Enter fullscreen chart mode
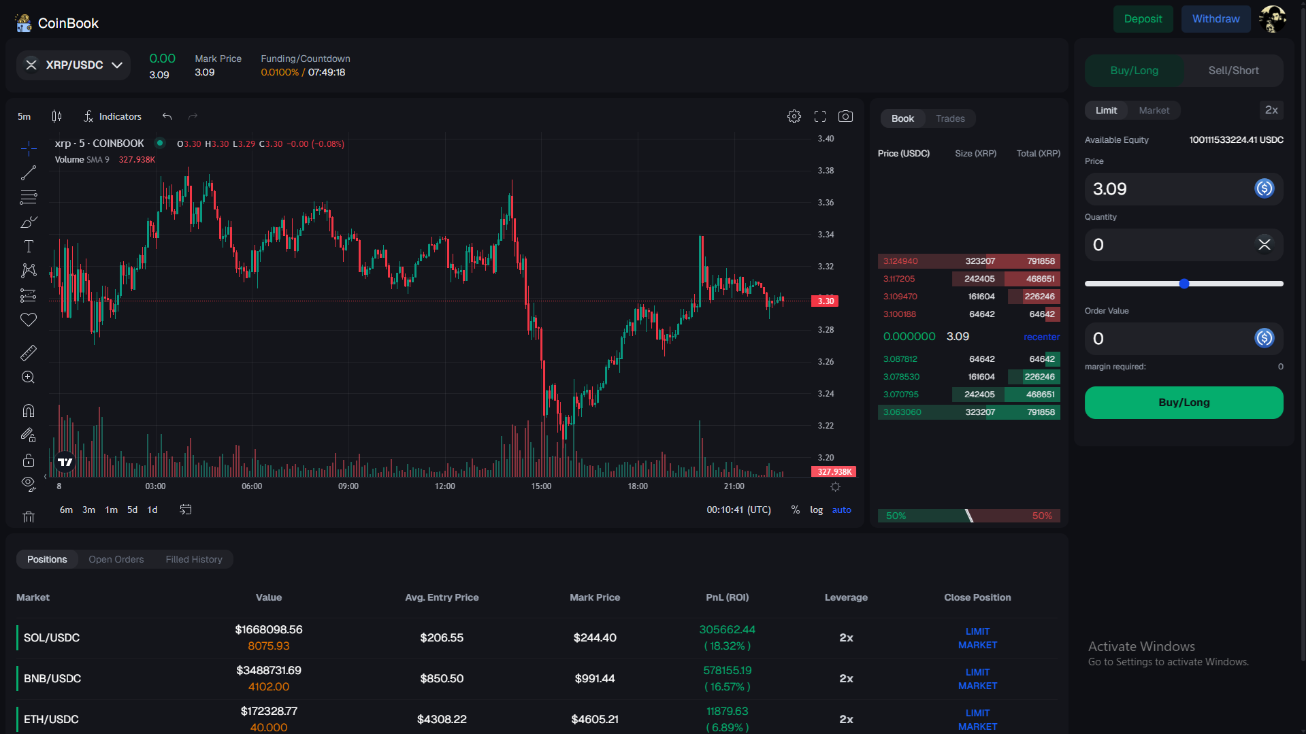 click(x=820, y=116)
